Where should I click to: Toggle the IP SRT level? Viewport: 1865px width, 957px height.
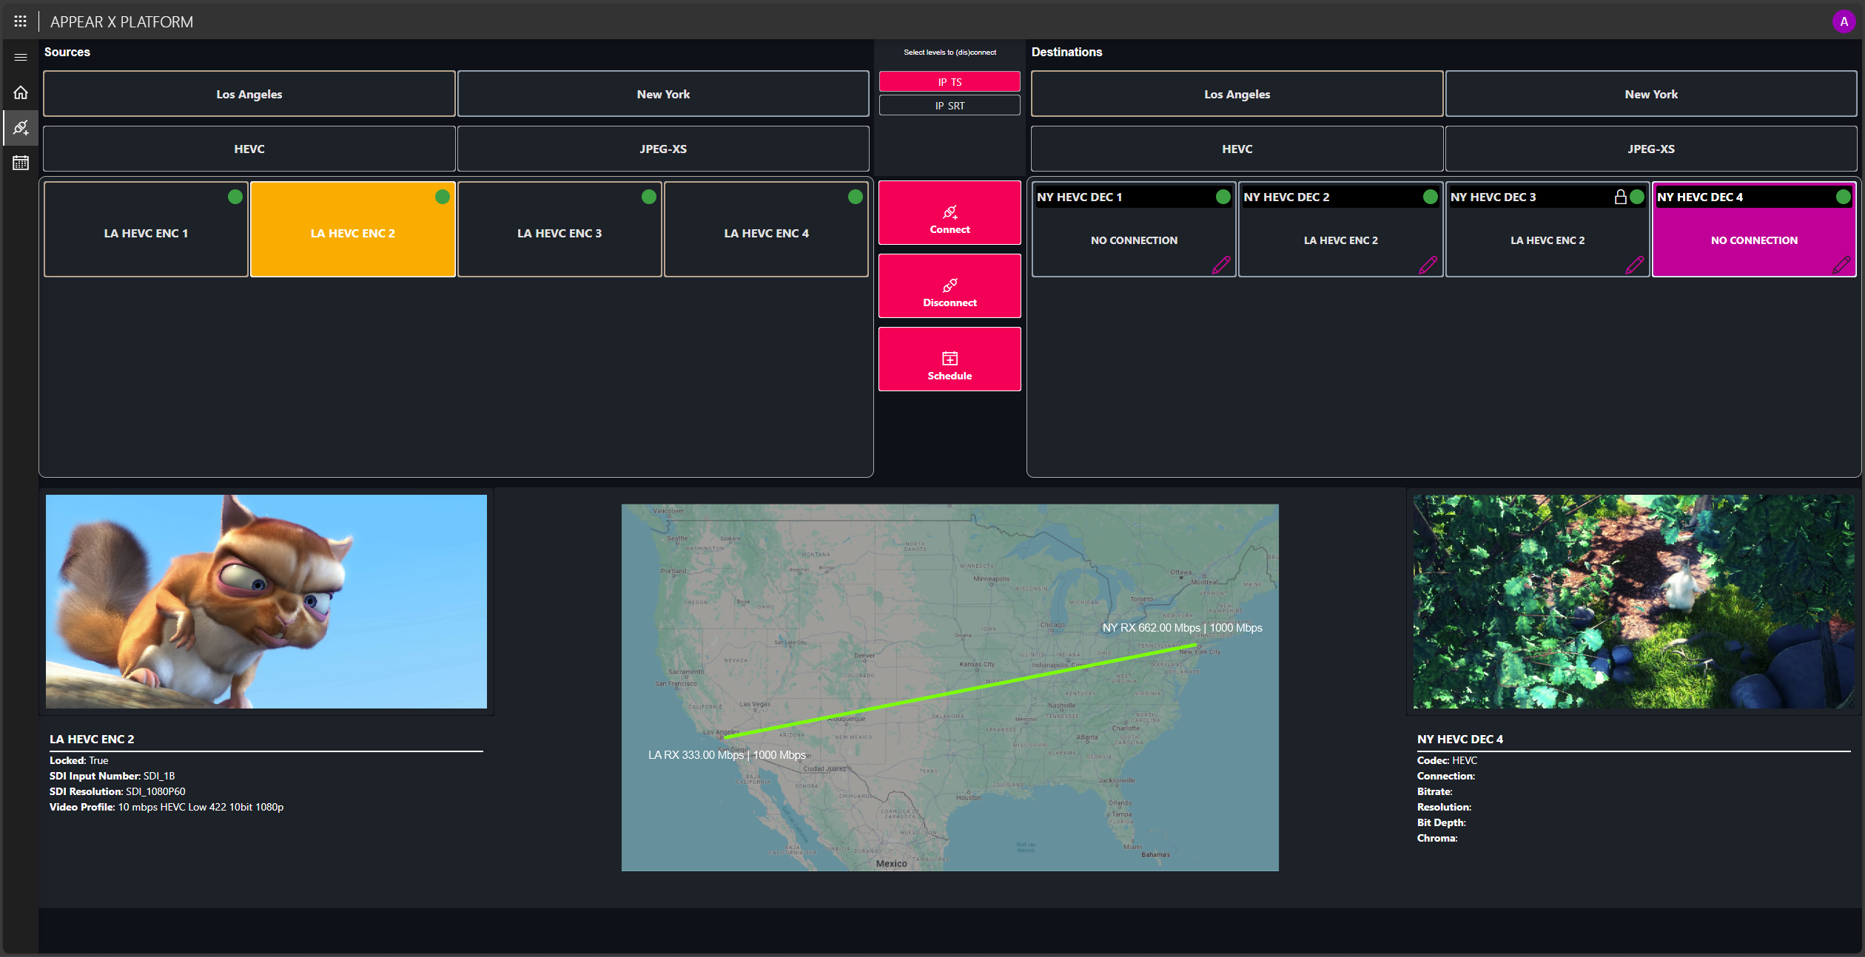[x=950, y=106]
